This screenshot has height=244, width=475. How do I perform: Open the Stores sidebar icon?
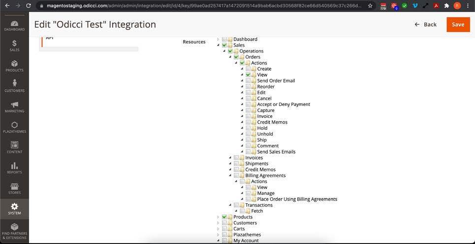point(14,189)
